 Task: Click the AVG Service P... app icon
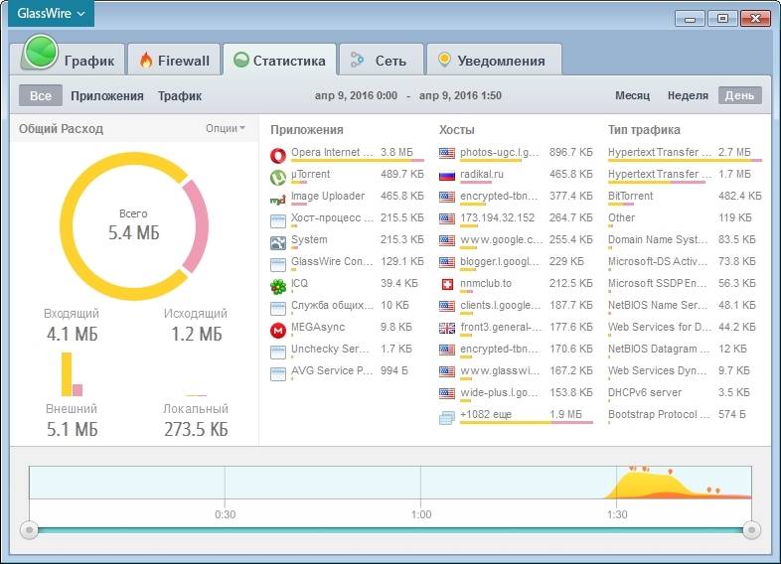[x=278, y=373]
